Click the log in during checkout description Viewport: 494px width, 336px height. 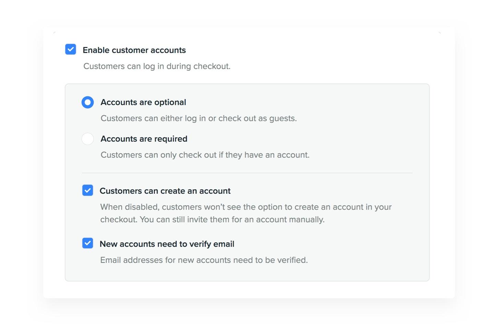(x=157, y=66)
